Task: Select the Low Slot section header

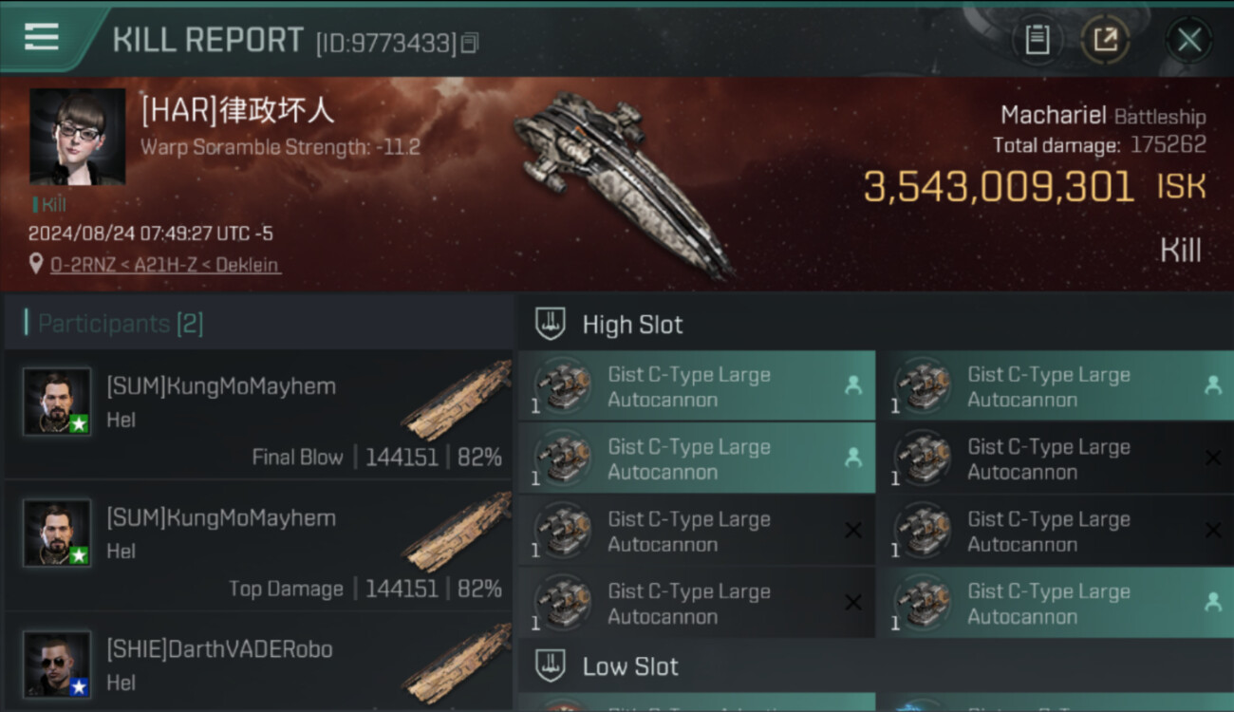Action: (630, 666)
